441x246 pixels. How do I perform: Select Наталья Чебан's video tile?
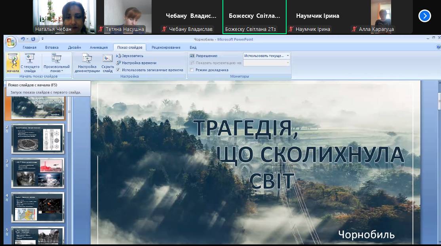click(x=65, y=17)
